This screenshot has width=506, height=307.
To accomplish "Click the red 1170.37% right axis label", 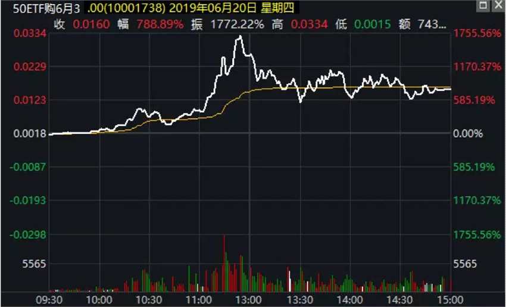I will (477, 67).
